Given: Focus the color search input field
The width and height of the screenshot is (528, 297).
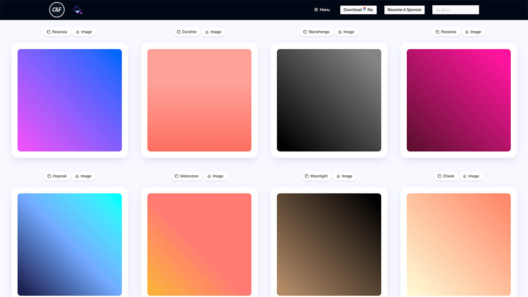Looking at the screenshot, I should pos(455,10).
